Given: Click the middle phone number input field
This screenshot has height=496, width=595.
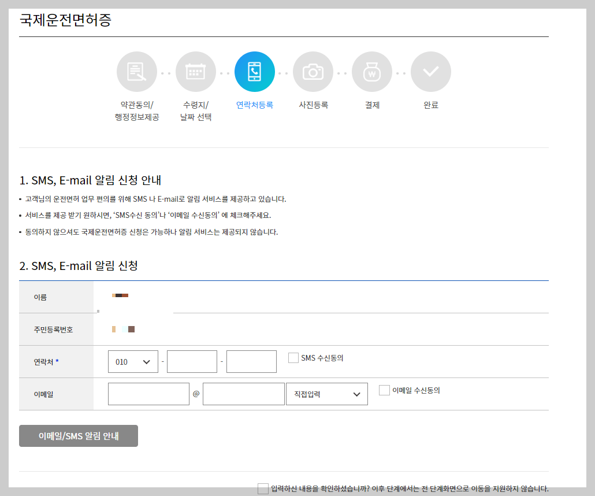Looking at the screenshot, I should 192,361.
